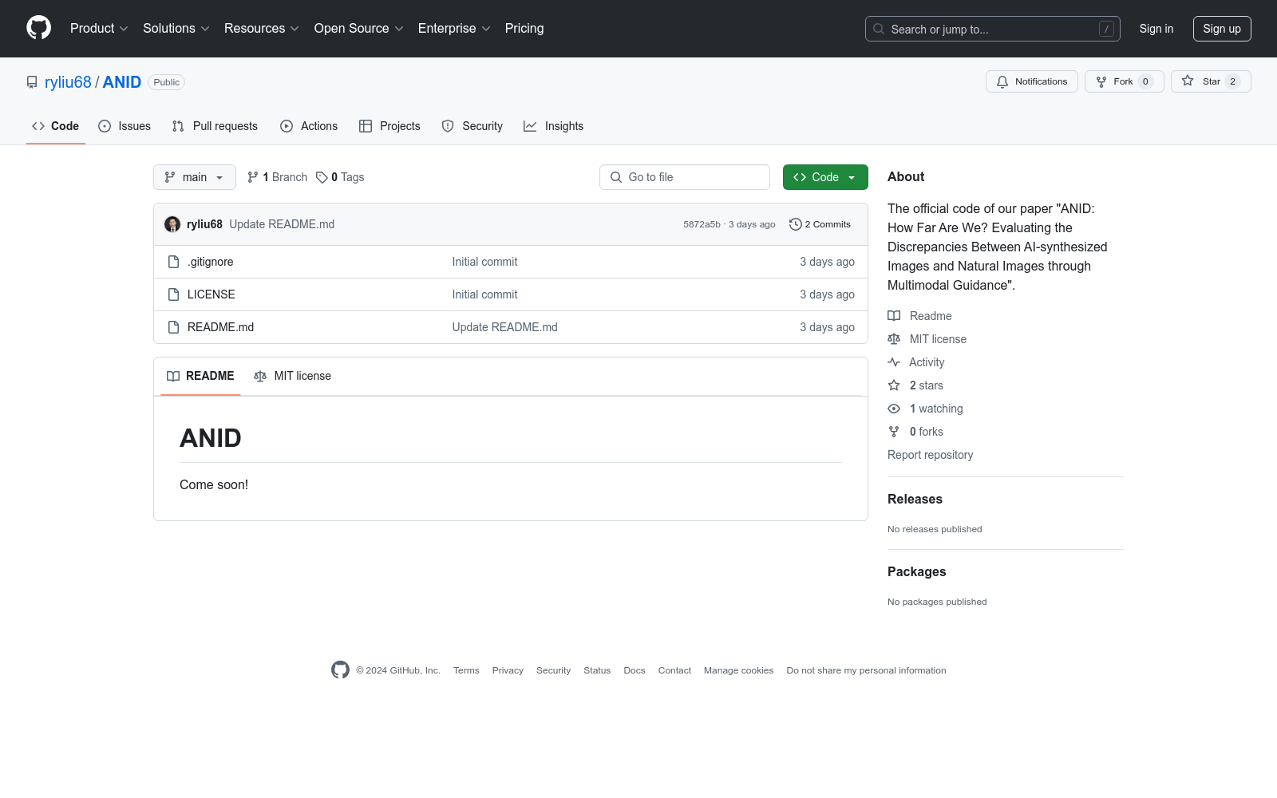Open the Solutions dropdown menu
1277x798 pixels.
176,29
